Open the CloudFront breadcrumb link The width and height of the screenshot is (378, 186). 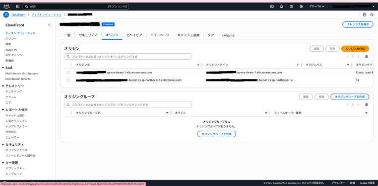coord(18,15)
